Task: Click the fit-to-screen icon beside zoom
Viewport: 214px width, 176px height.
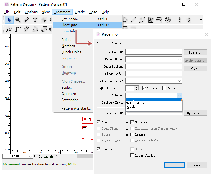Action: point(41,157)
